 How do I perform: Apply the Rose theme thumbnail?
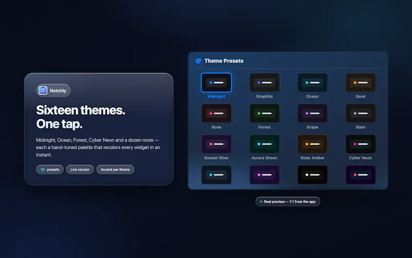(x=216, y=113)
